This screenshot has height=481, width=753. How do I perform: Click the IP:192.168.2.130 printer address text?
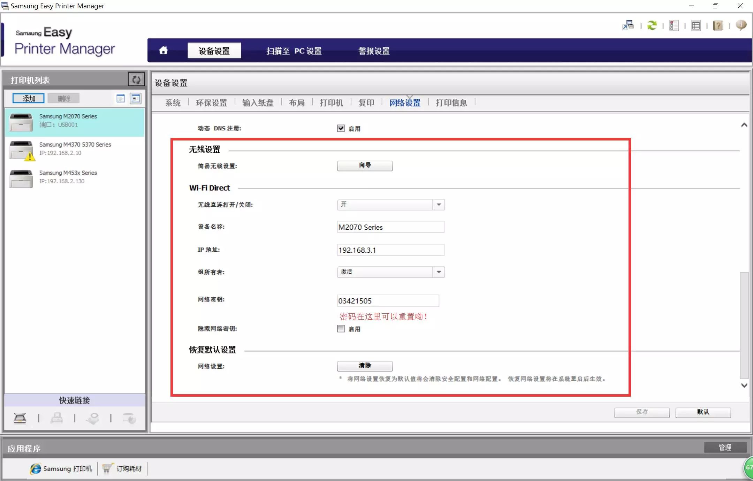pyautogui.click(x=62, y=181)
